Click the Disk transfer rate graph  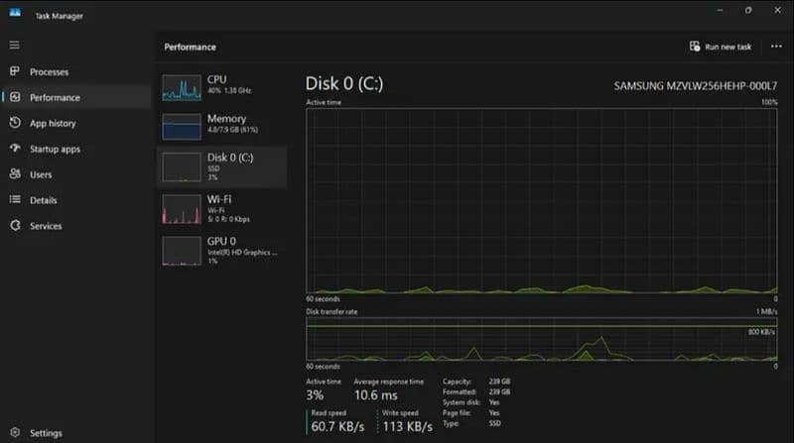542,337
